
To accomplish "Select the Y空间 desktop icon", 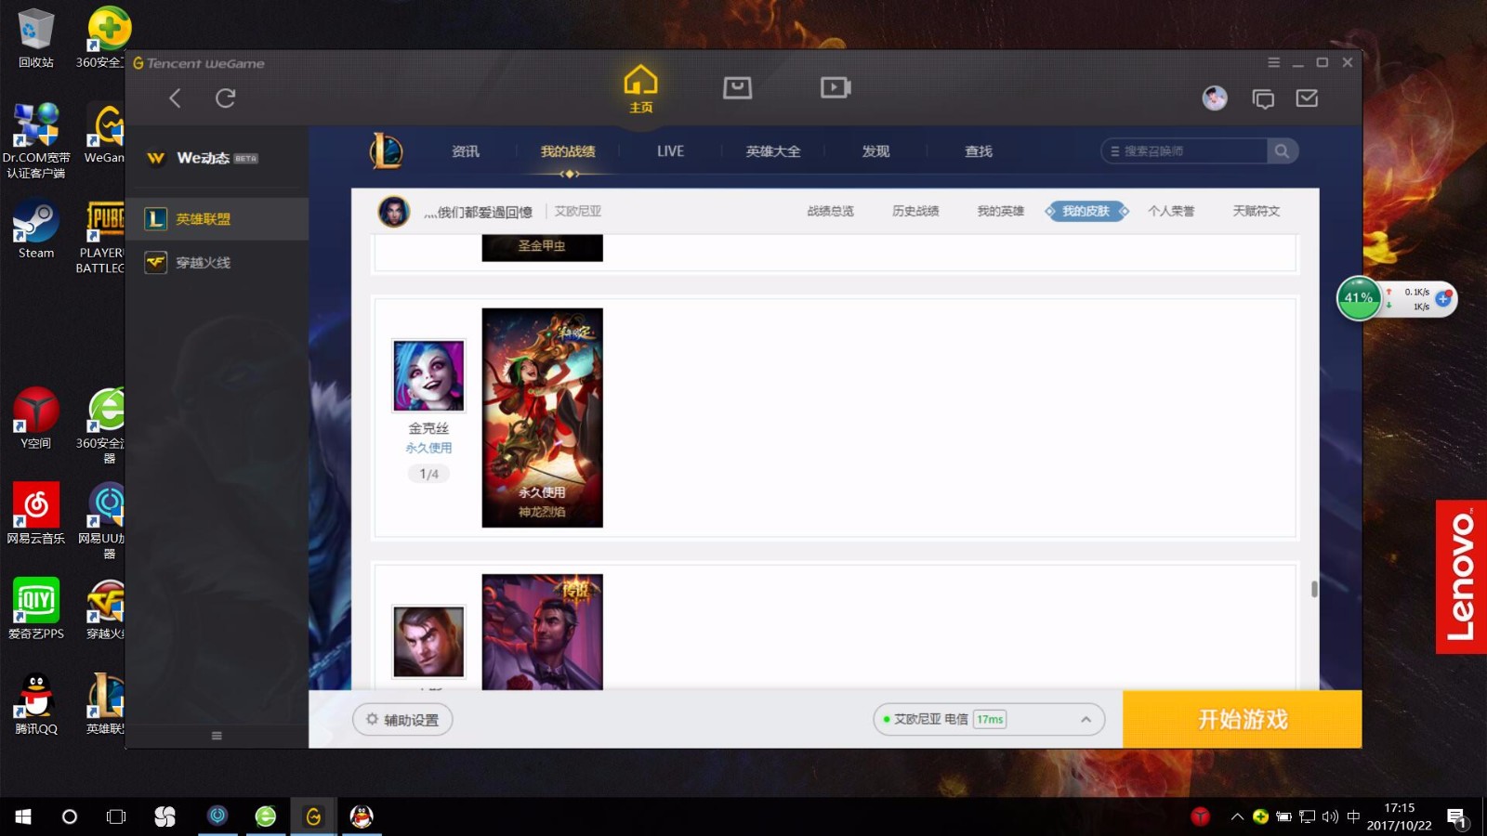I will click(36, 418).
